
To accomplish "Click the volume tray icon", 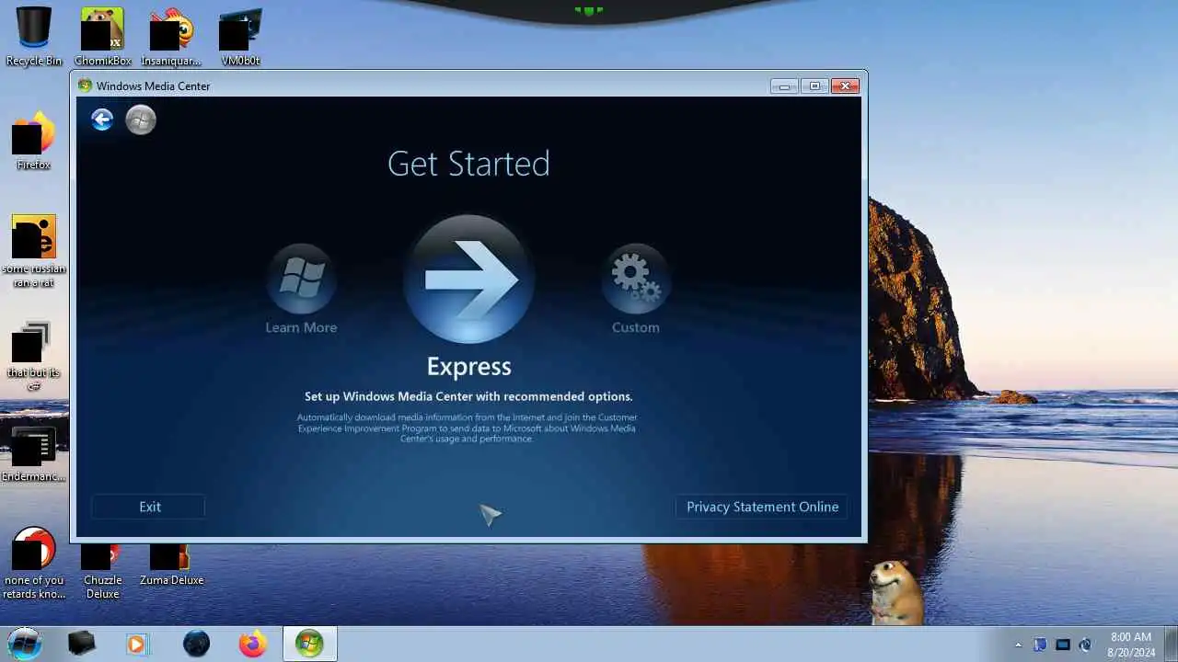I will click(x=1085, y=645).
